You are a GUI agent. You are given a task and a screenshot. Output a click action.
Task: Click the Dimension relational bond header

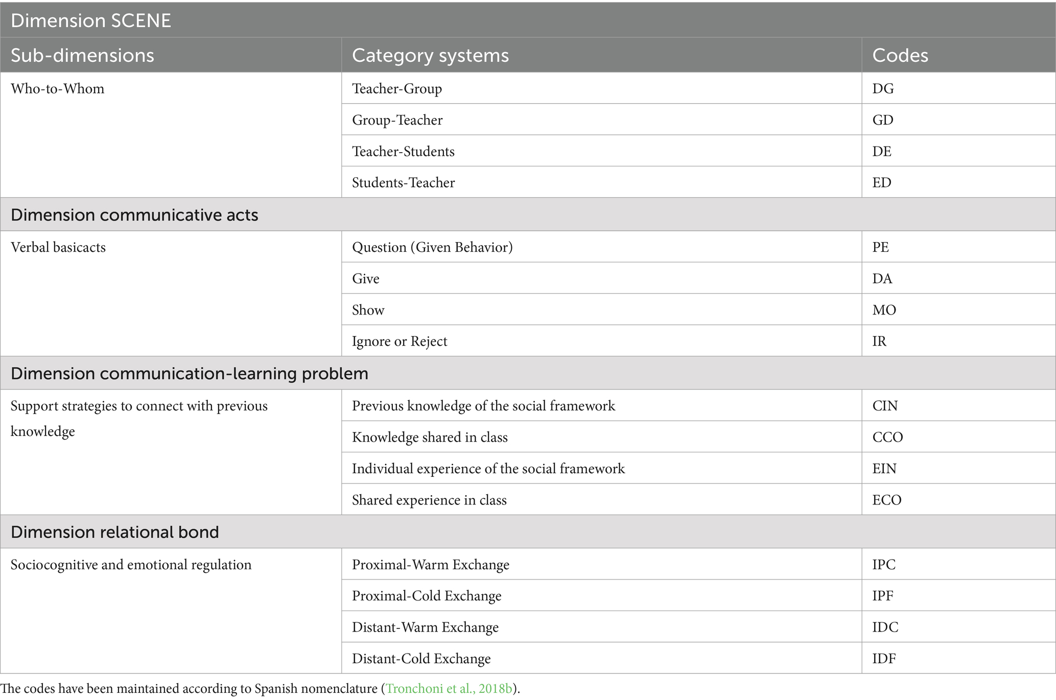click(x=528, y=532)
